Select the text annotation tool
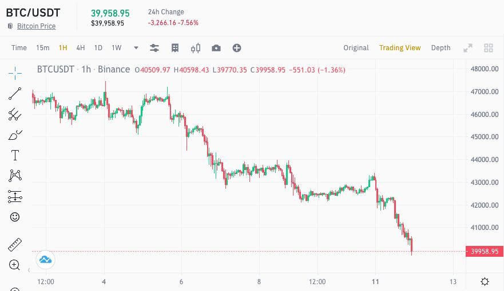The height and width of the screenshot is (291, 504). 15,155
